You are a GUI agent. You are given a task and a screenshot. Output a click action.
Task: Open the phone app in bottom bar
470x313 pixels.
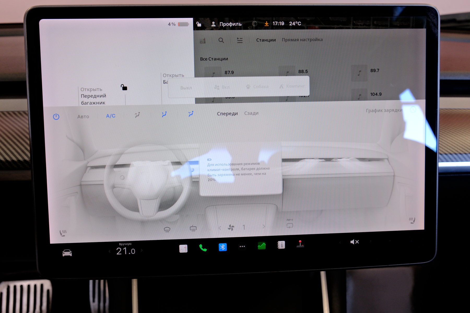tap(203, 248)
